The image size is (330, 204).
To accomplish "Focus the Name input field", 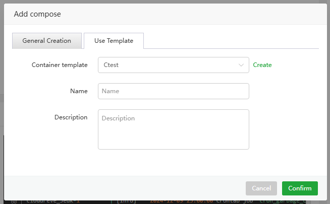I will (173, 91).
